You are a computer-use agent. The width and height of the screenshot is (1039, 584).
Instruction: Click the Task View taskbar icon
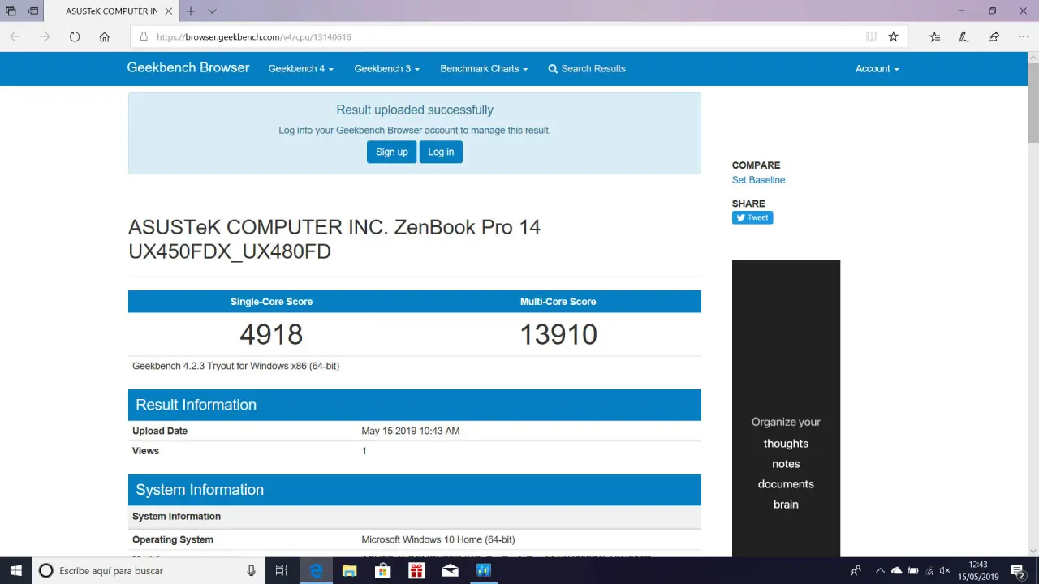(281, 571)
